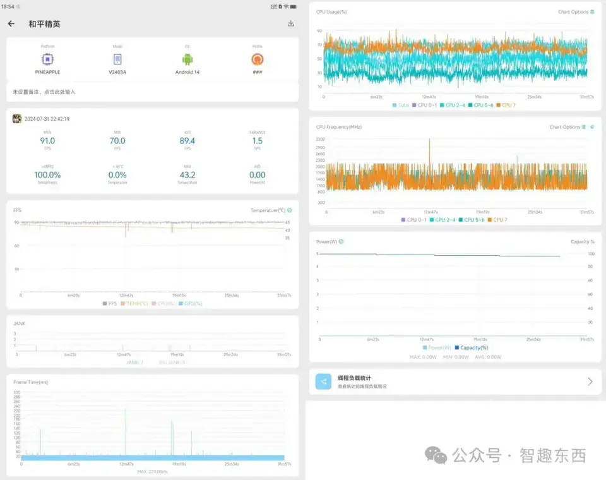The height and width of the screenshot is (480, 606).
Task: Click the info icon beside Temperature(℃)
Action: point(290,210)
